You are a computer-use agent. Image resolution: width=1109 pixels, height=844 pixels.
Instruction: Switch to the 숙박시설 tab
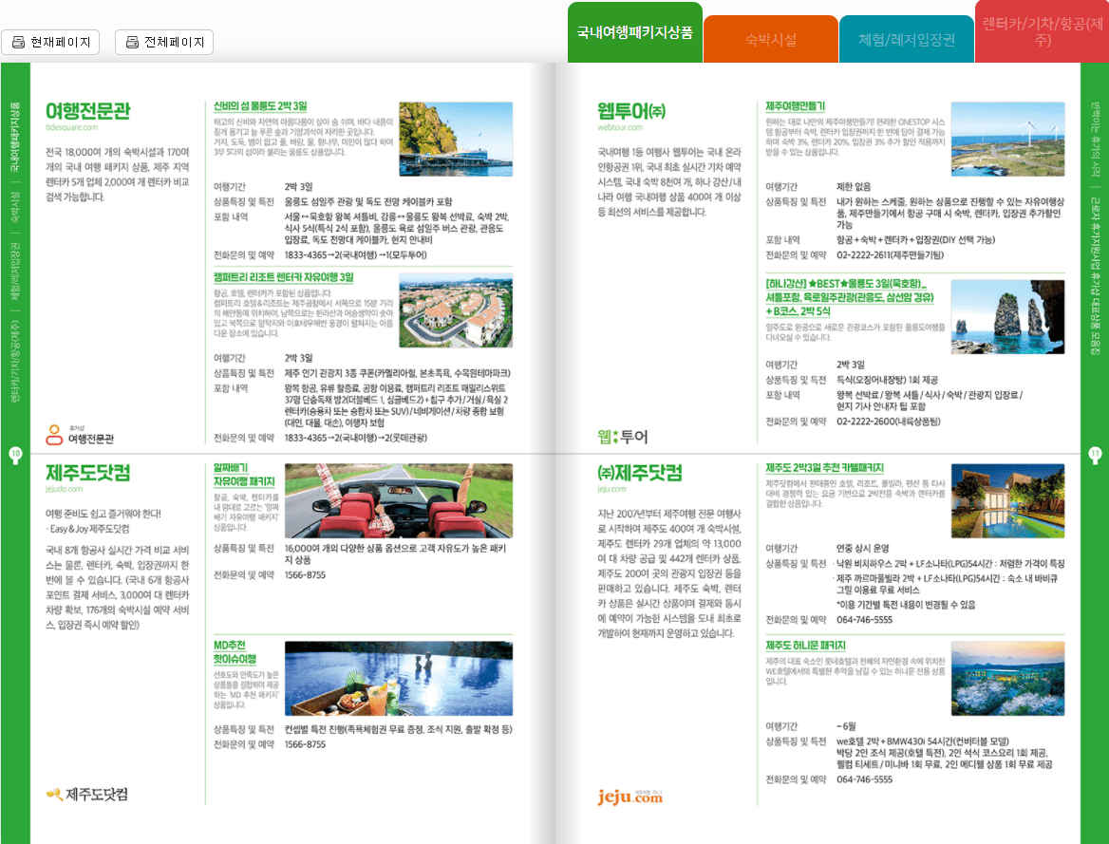click(x=770, y=40)
